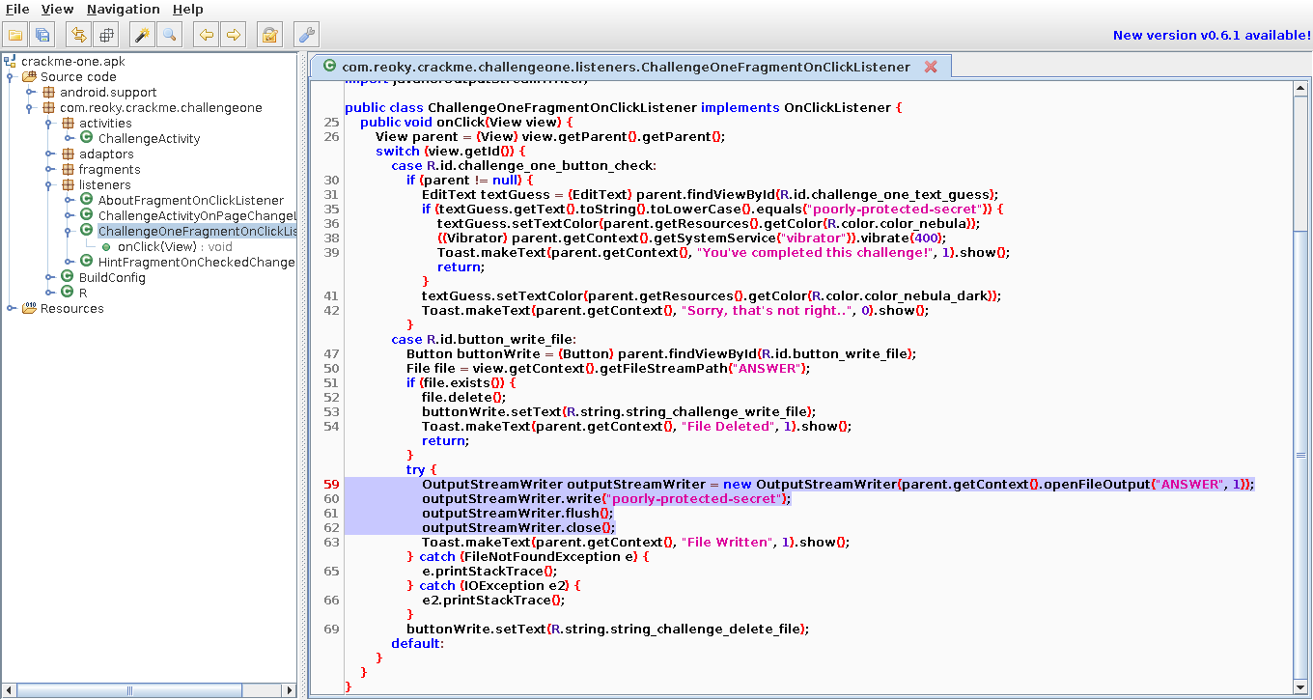Click the open file folder icon

tap(15, 35)
